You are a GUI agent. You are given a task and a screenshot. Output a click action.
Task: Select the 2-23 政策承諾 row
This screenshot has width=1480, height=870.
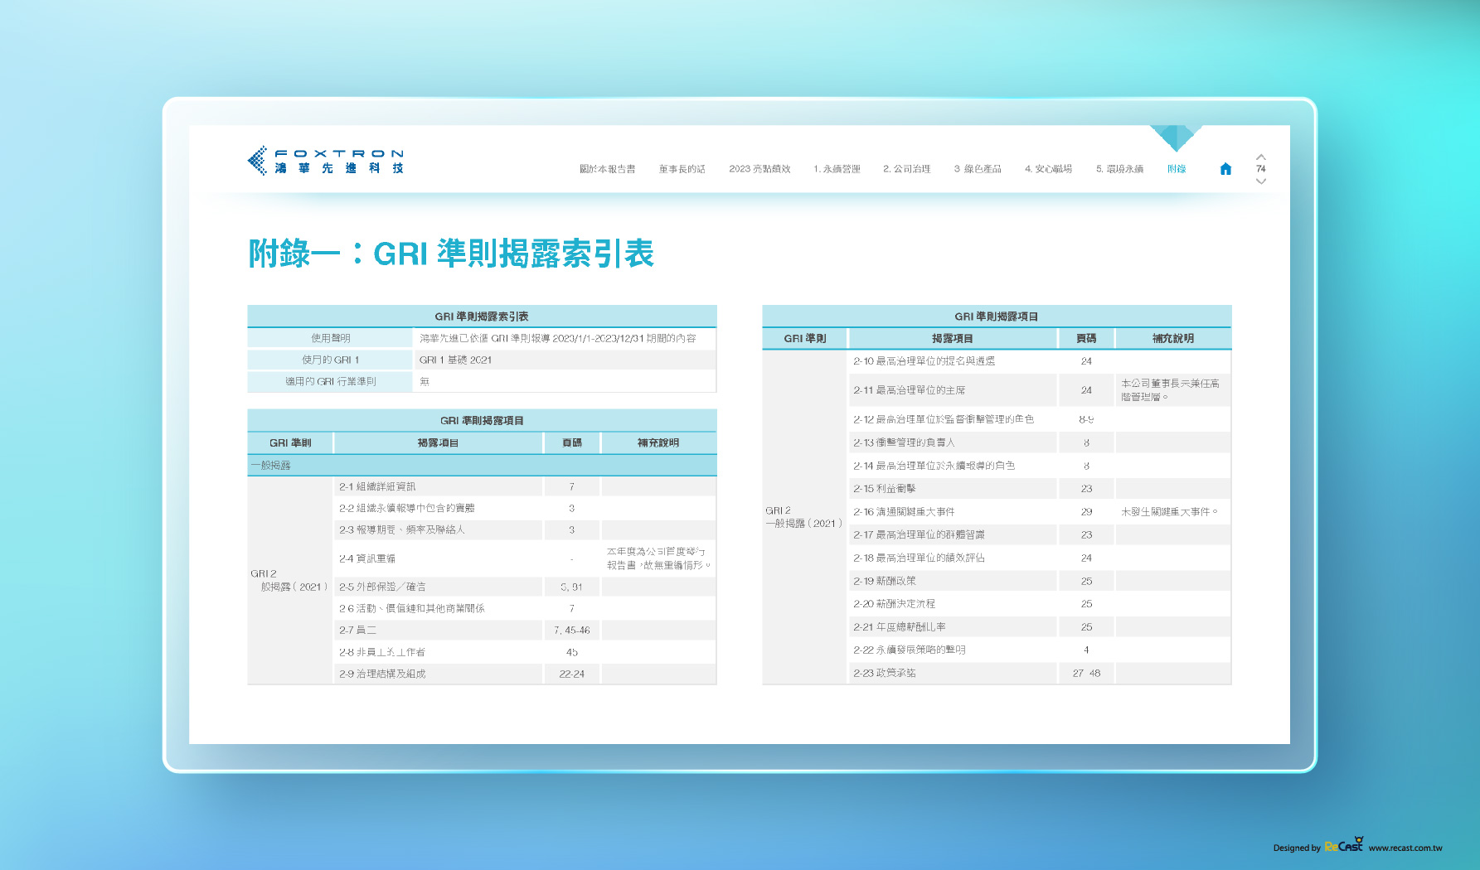click(x=1040, y=673)
